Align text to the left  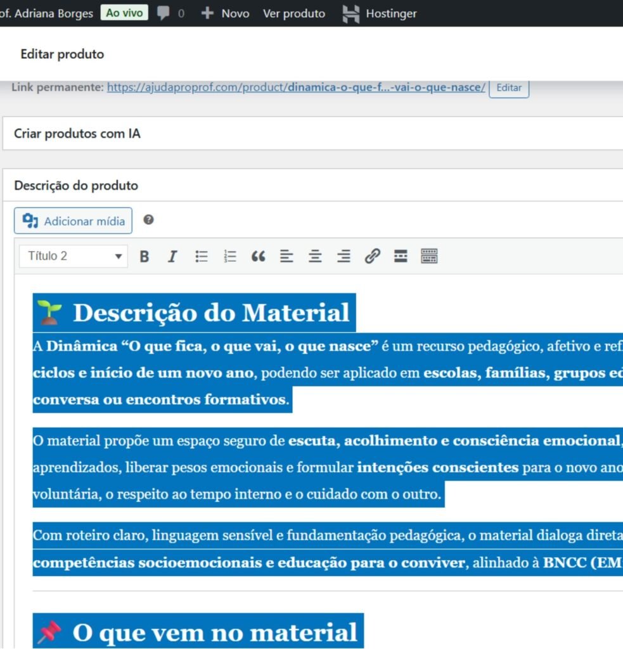[x=286, y=257]
